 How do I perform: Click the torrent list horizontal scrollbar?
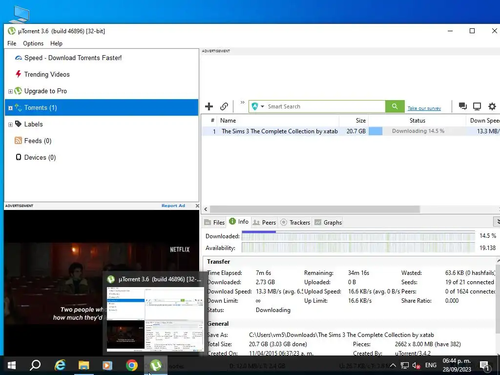[315, 209]
